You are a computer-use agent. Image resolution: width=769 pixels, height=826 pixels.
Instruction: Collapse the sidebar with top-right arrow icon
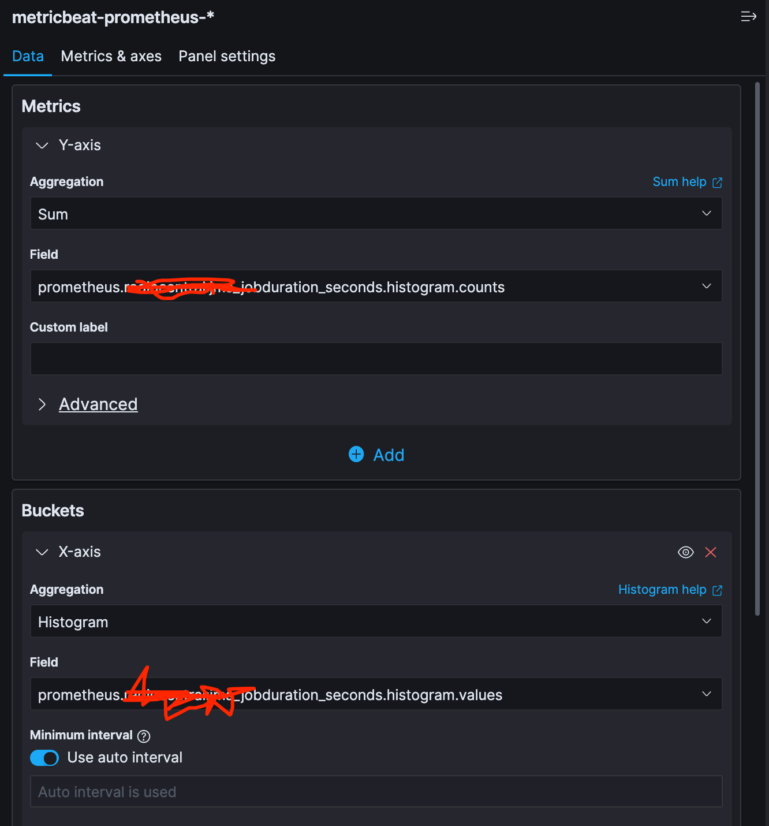748,17
